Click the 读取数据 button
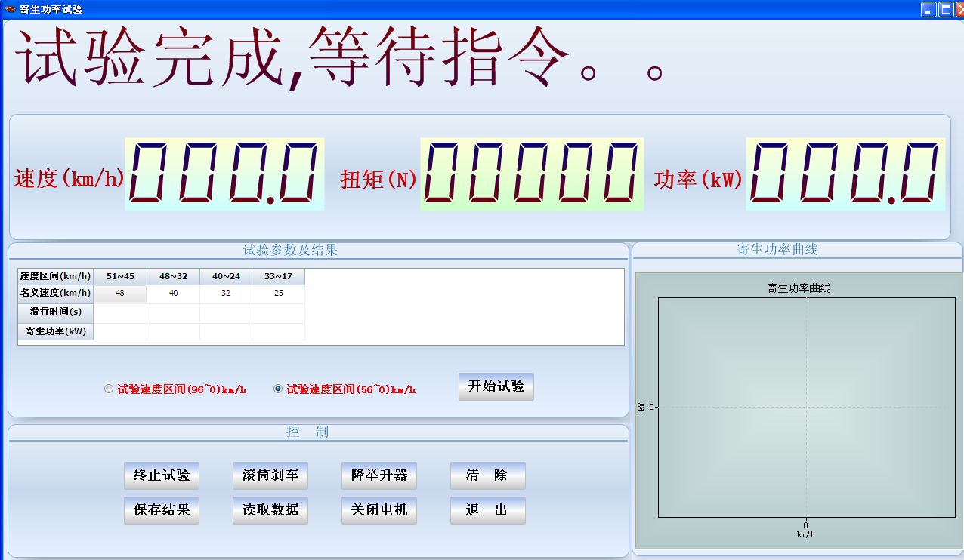 coord(270,510)
